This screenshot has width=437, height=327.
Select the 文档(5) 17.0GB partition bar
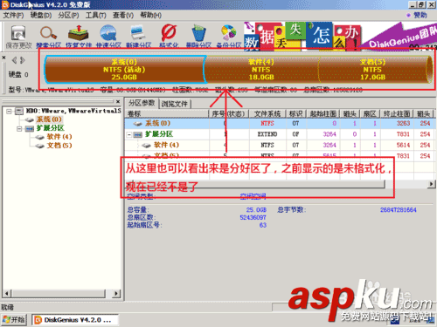(373, 70)
